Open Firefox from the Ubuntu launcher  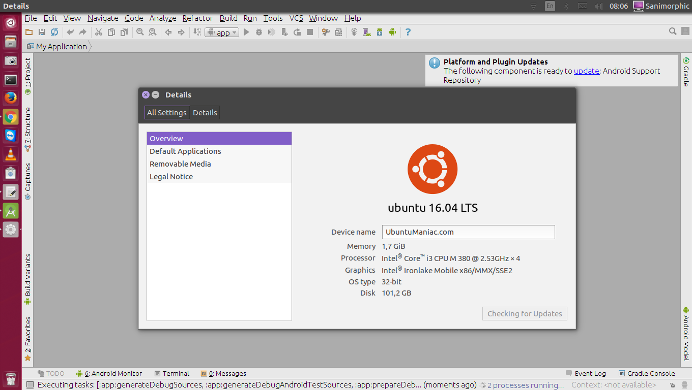tap(11, 97)
